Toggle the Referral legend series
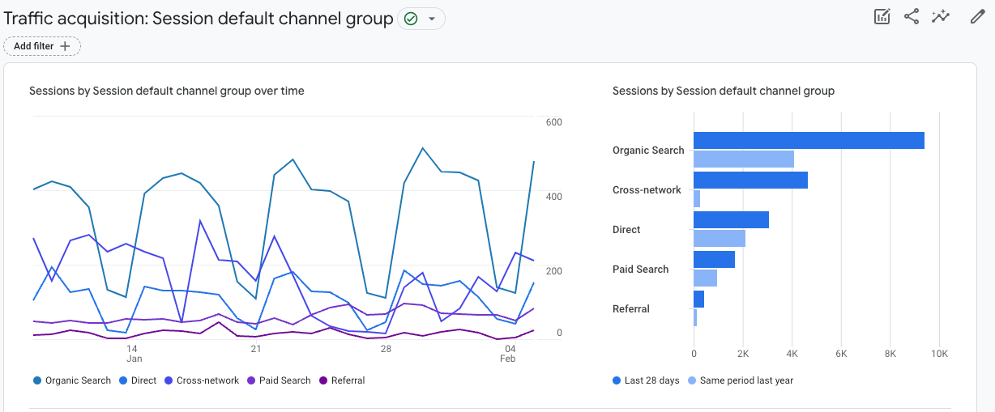The width and height of the screenshot is (995, 412). pos(342,380)
